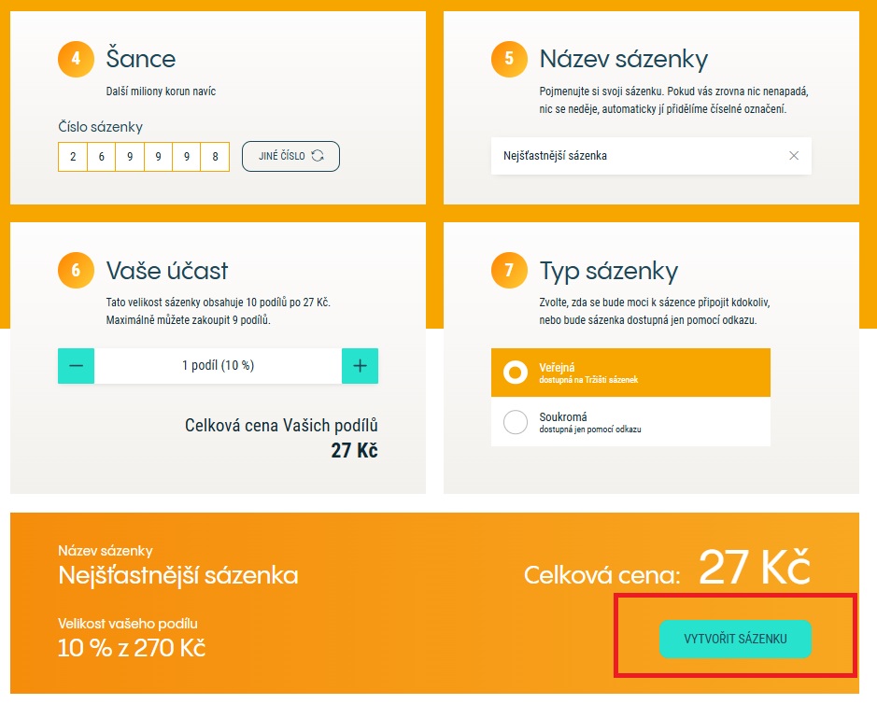Click step 5 circle badge for Název sázenky
Image resolution: width=877 pixels, height=704 pixels.
pyautogui.click(x=509, y=59)
